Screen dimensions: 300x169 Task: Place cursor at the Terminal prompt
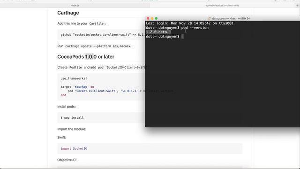182,37
